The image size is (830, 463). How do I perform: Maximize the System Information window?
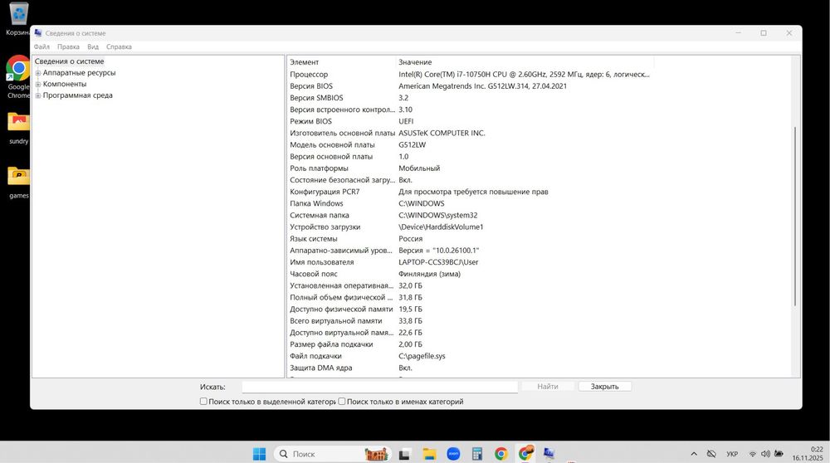pyautogui.click(x=764, y=33)
